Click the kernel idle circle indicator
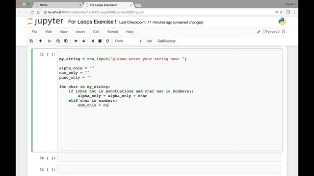This screenshot has height=176, width=314. 284,32
